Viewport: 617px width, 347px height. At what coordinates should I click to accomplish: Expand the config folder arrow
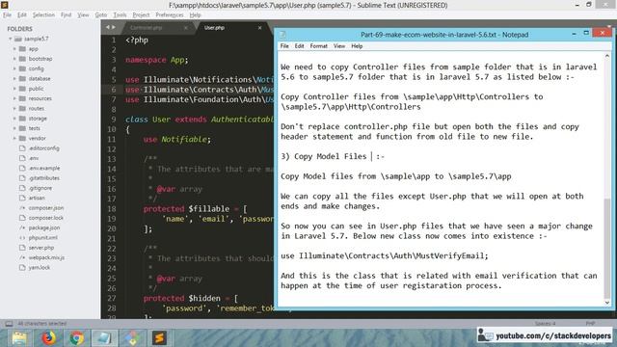click(x=14, y=68)
